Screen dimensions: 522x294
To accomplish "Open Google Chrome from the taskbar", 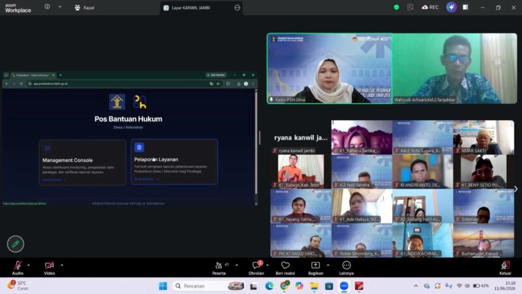I will 284,286.
